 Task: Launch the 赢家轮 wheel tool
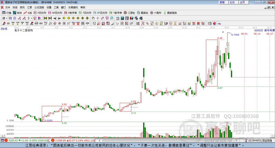tap(143, 13)
